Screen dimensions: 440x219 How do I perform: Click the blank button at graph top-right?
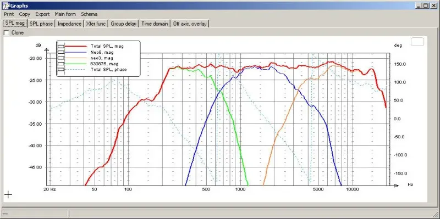417,42
